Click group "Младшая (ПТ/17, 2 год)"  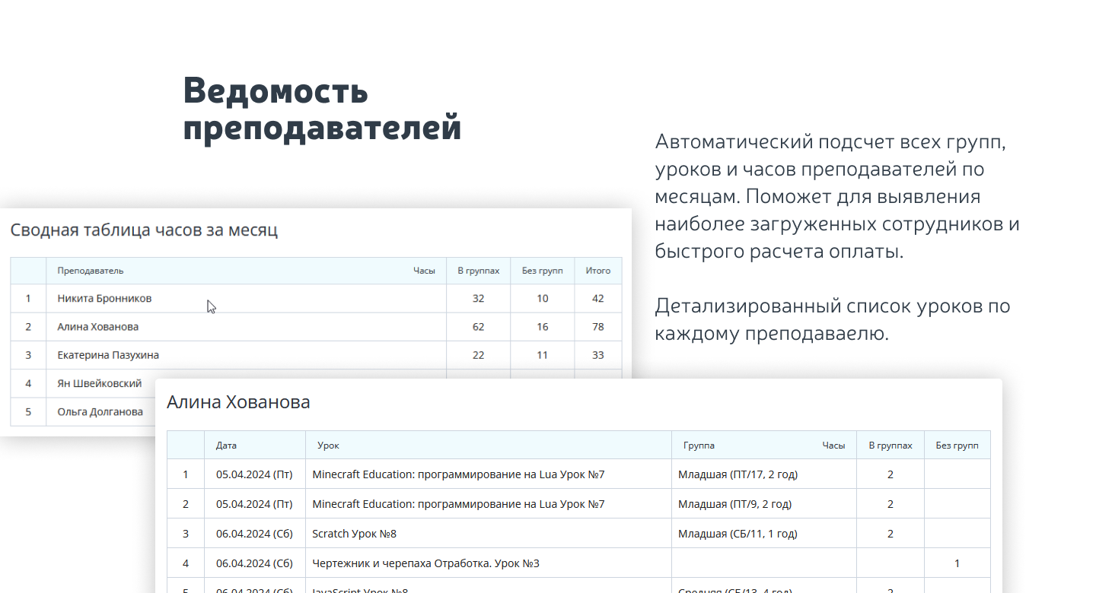[x=738, y=474]
